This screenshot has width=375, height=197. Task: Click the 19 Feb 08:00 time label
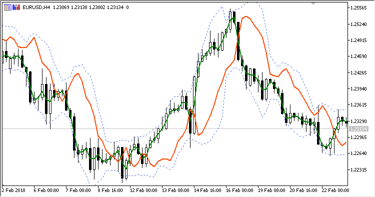click(271, 190)
